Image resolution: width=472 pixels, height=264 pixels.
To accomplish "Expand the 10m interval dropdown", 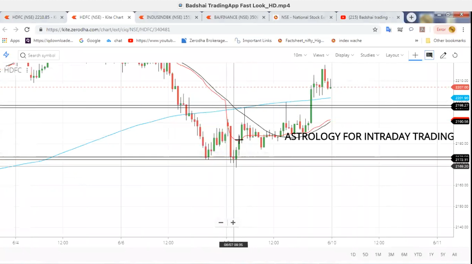I will tap(300, 55).
